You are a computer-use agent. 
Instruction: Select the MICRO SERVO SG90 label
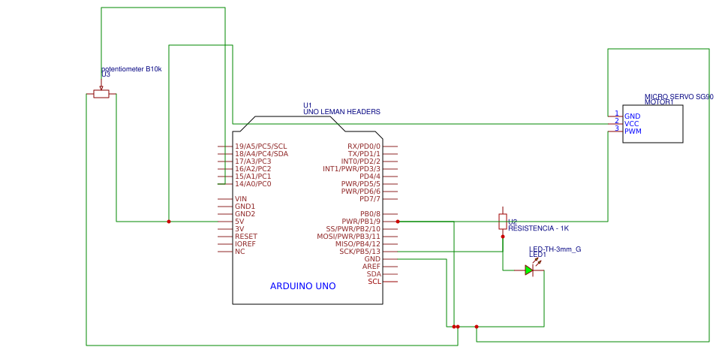(678, 97)
